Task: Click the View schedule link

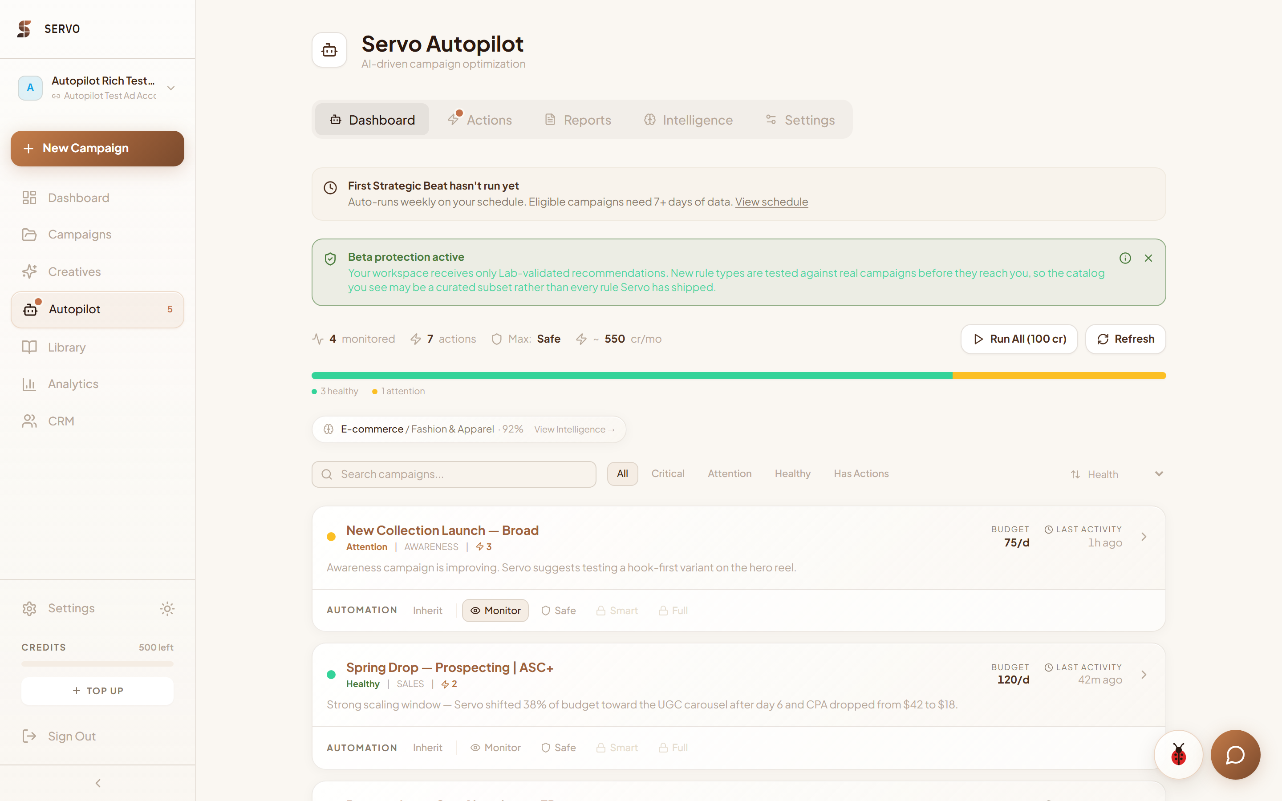Action: [771, 202]
